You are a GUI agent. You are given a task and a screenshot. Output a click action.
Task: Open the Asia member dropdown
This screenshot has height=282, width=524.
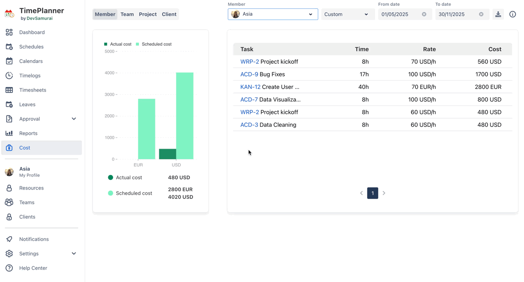[x=273, y=14]
